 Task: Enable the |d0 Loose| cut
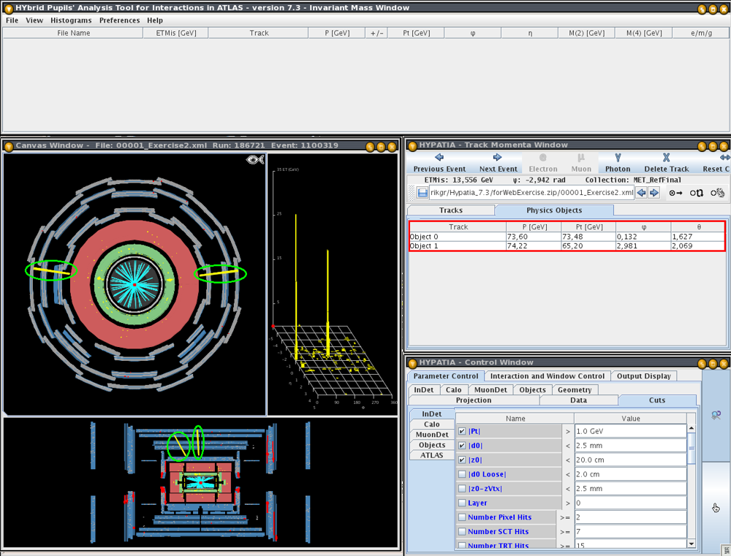pos(462,474)
